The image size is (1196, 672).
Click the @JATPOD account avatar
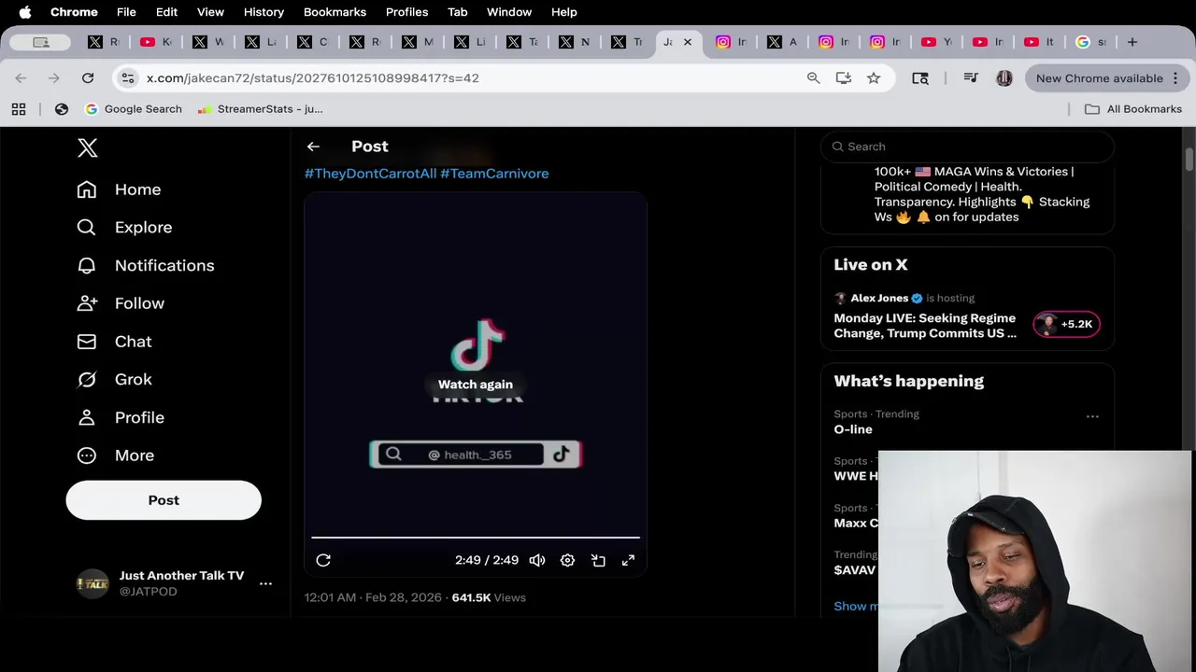pyautogui.click(x=92, y=583)
